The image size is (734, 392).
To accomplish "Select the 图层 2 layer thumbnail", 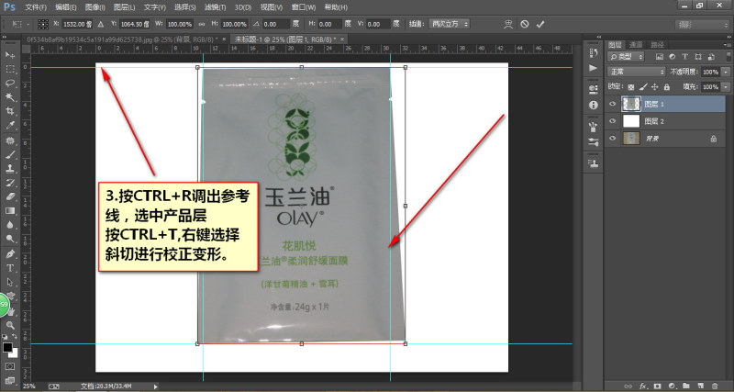I will tap(631, 121).
